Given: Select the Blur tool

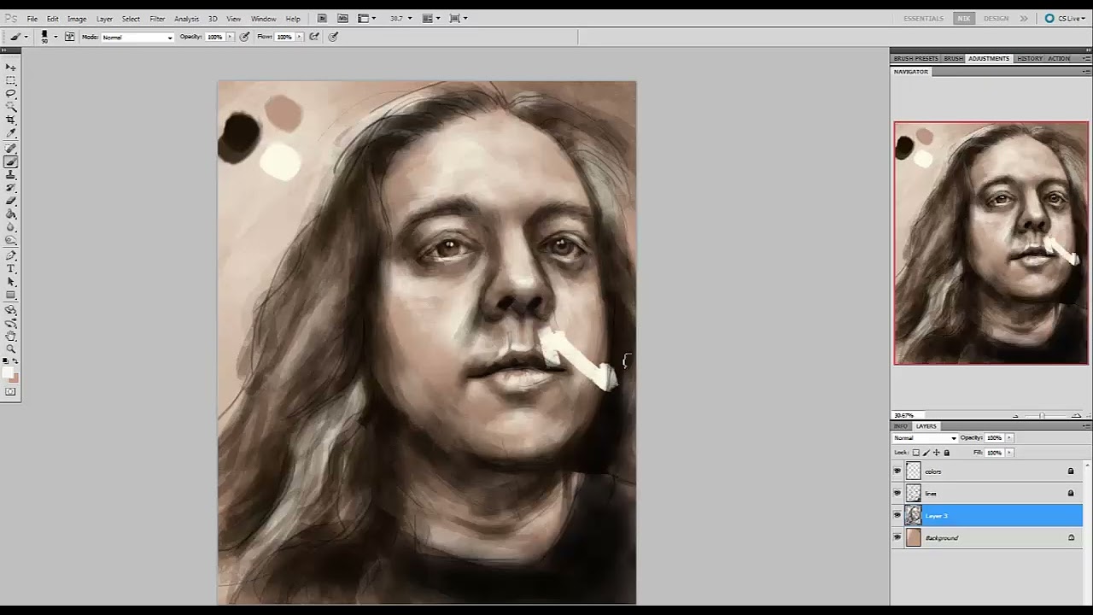Looking at the screenshot, I should (x=11, y=226).
